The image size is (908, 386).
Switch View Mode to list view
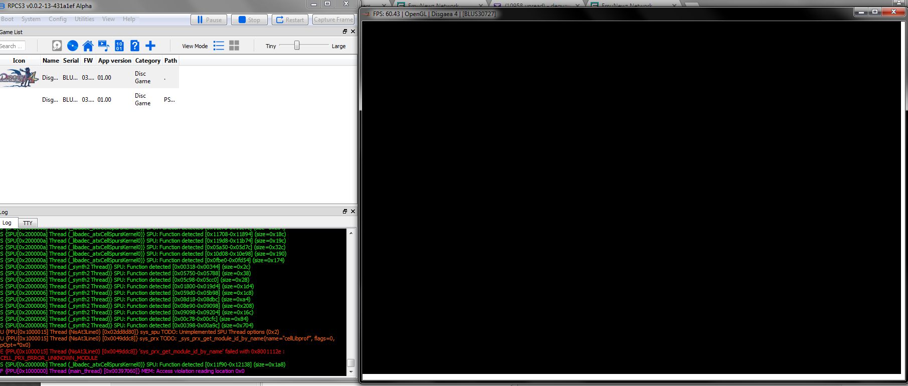(x=219, y=46)
